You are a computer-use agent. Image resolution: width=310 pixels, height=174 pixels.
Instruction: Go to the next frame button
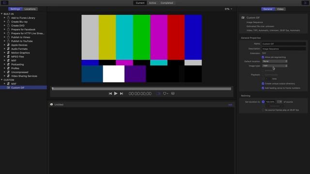[122, 93]
